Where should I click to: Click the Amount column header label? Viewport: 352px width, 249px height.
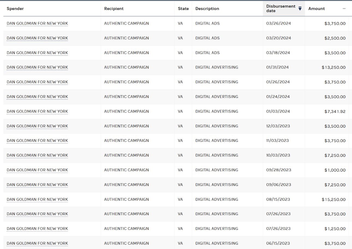(x=317, y=9)
